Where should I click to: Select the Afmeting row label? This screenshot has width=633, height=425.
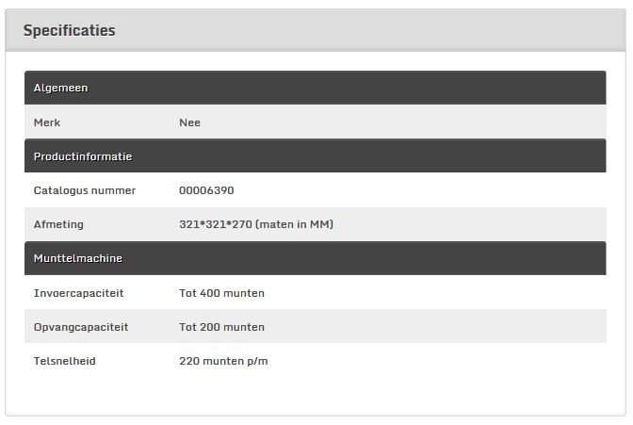[x=58, y=224]
